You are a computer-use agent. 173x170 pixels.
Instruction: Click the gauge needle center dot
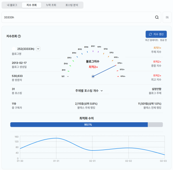pos(93,76)
